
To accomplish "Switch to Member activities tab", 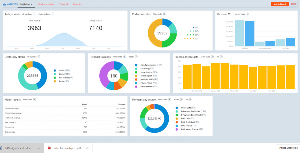I will point(46,4).
